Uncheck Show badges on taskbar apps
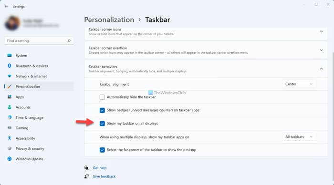 tap(102, 110)
